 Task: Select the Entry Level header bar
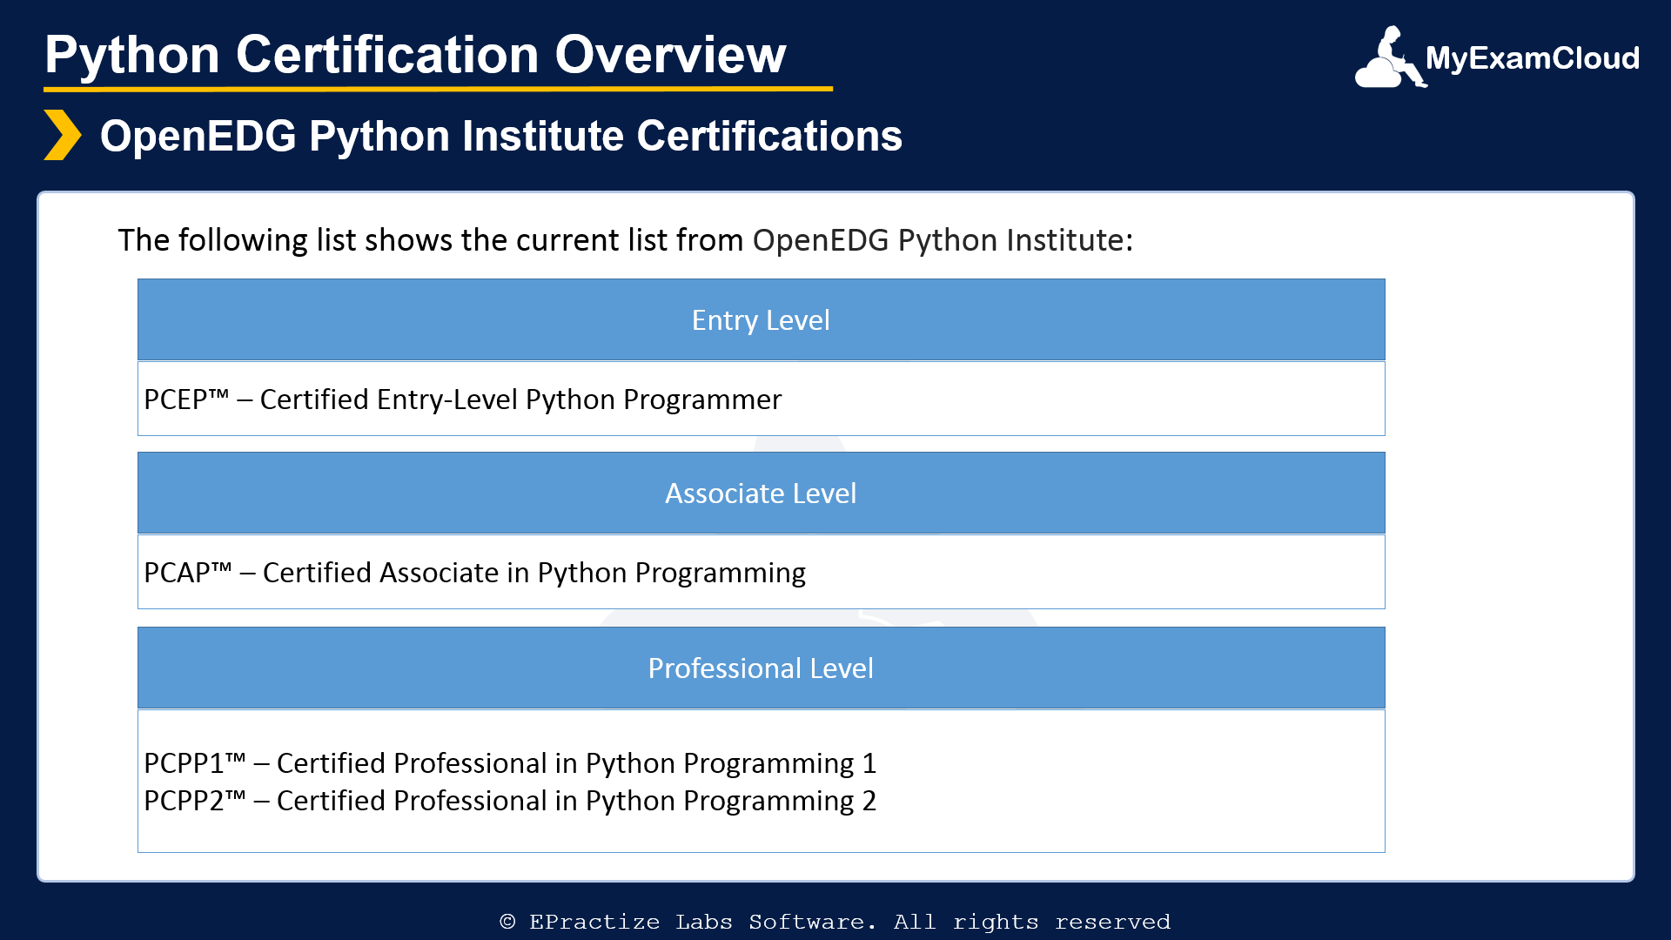tap(761, 319)
